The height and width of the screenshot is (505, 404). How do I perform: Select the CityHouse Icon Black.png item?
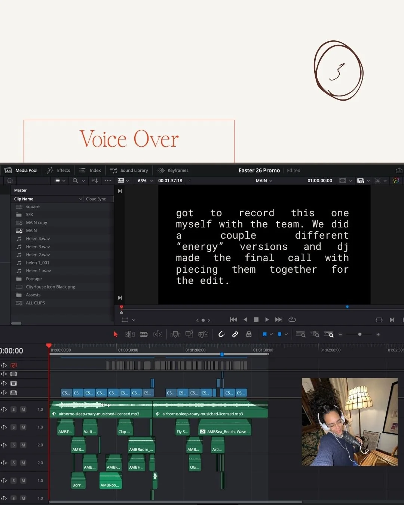tap(50, 287)
